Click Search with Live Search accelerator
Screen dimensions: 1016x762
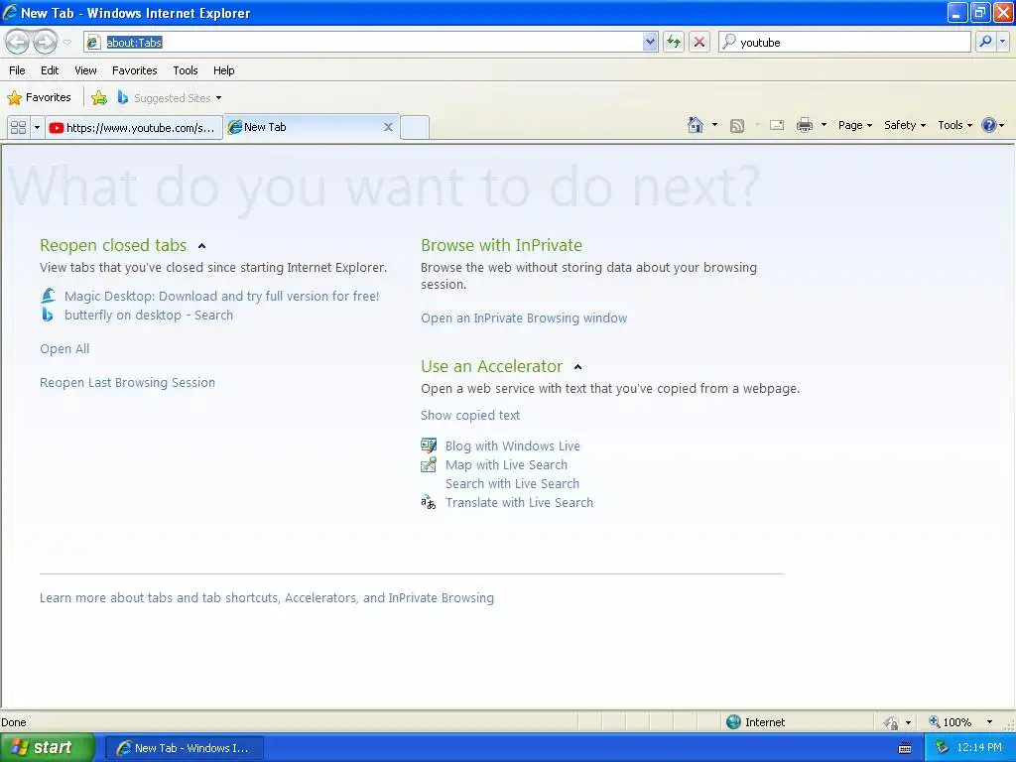pos(512,483)
